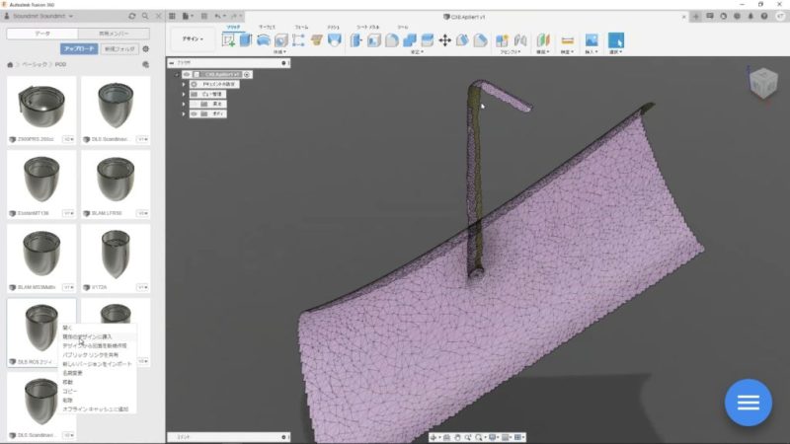Expand the ビュー管理 tree node
The width and height of the screenshot is (790, 444).
(184, 95)
